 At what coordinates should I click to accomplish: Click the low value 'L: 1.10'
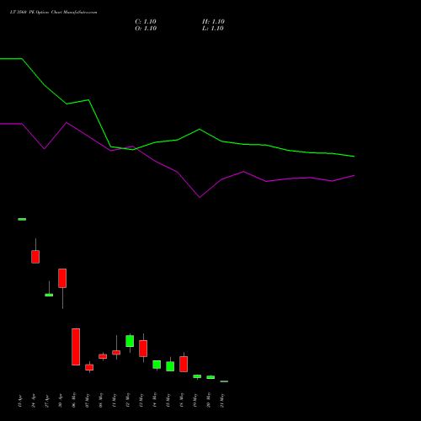(213, 29)
